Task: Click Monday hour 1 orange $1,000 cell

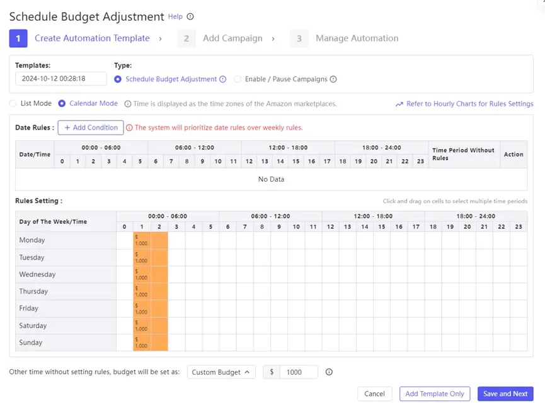Action: click(x=142, y=240)
